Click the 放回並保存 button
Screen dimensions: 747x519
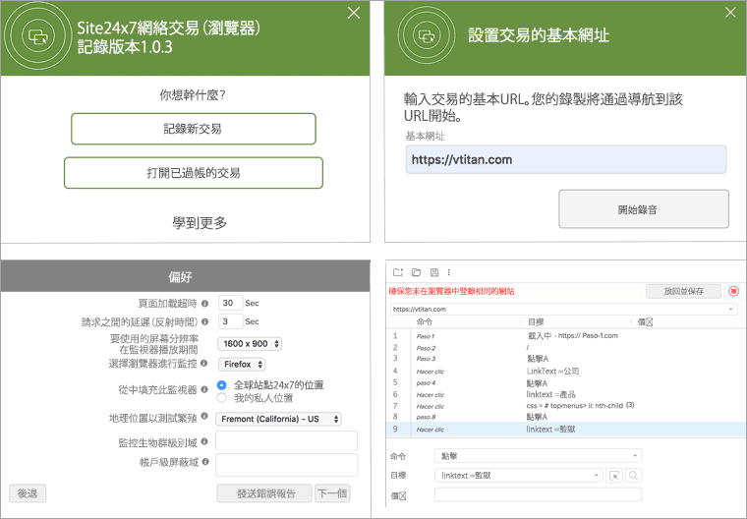pyautogui.click(x=684, y=291)
